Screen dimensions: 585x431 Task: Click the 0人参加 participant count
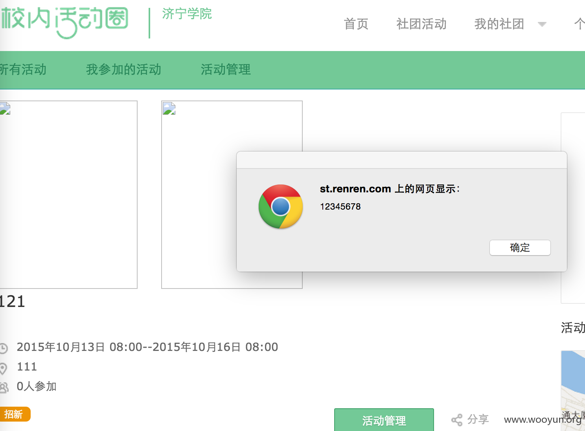(37, 386)
